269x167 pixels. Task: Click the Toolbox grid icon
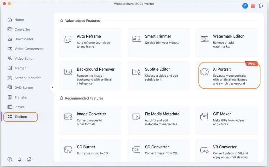click(x=10, y=117)
